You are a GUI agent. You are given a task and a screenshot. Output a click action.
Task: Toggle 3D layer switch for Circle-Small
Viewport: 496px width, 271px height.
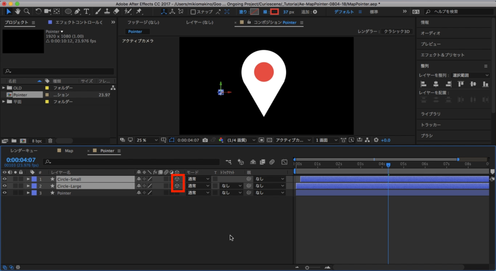pyautogui.click(x=177, y=179)
